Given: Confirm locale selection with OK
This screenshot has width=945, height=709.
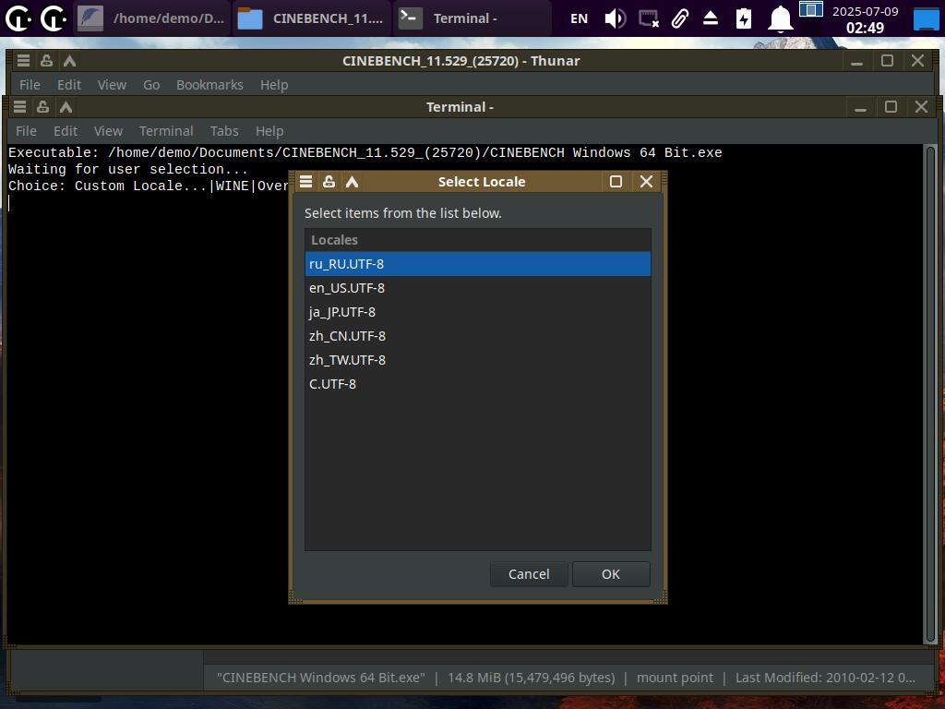Looking at the screenshot, I should point(611,574).
